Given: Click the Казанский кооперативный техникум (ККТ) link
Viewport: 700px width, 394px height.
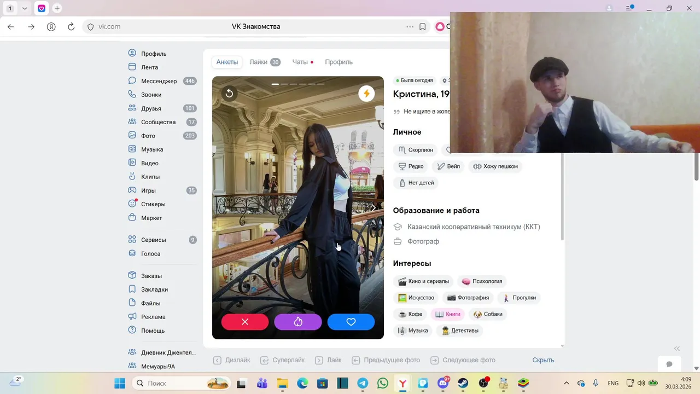Looking at the screenshot, I should click(x=474, y=227).
